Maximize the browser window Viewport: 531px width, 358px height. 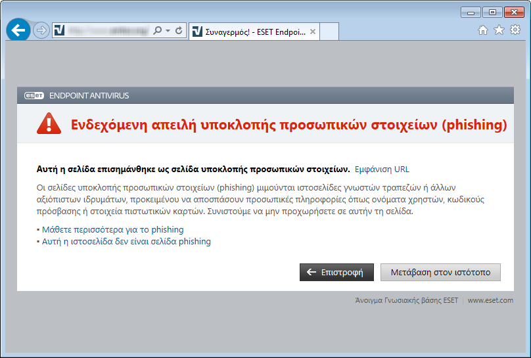pos(492,12)
